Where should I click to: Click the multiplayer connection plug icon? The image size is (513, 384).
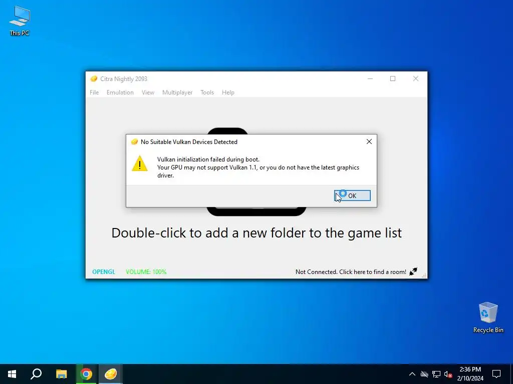[x=413, y=271]
